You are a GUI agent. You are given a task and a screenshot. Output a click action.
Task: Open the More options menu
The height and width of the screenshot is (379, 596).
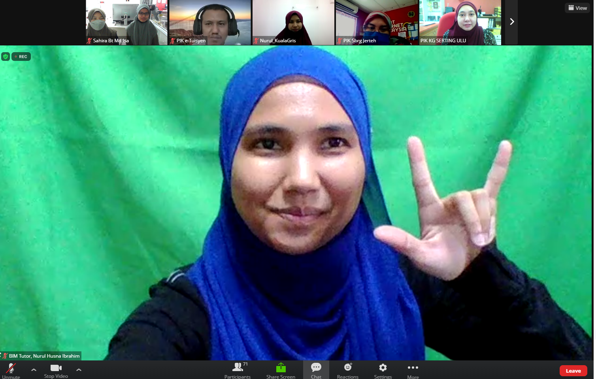pos(413,370)
